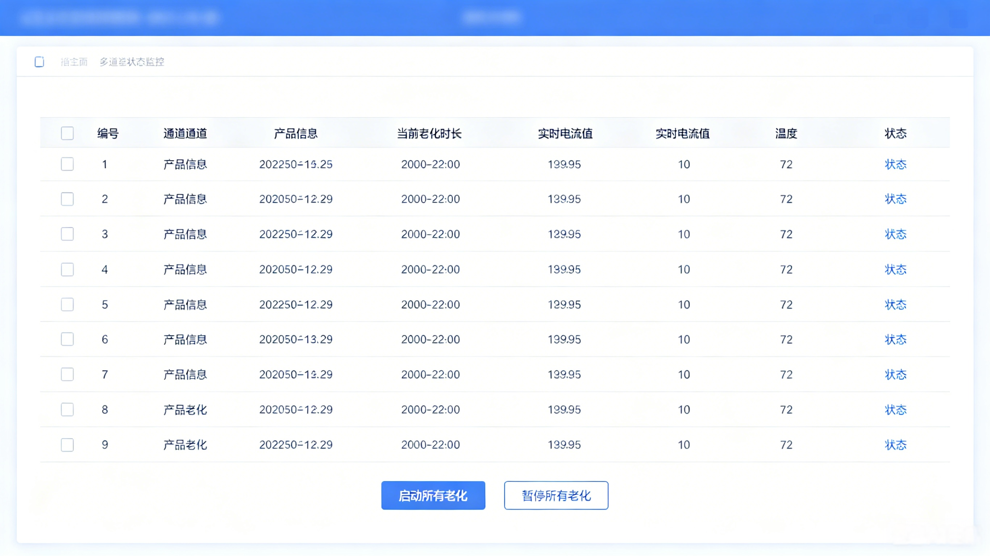
Task: Click the 2000-22:00 duration in row 3
Action: coord(430,234)
